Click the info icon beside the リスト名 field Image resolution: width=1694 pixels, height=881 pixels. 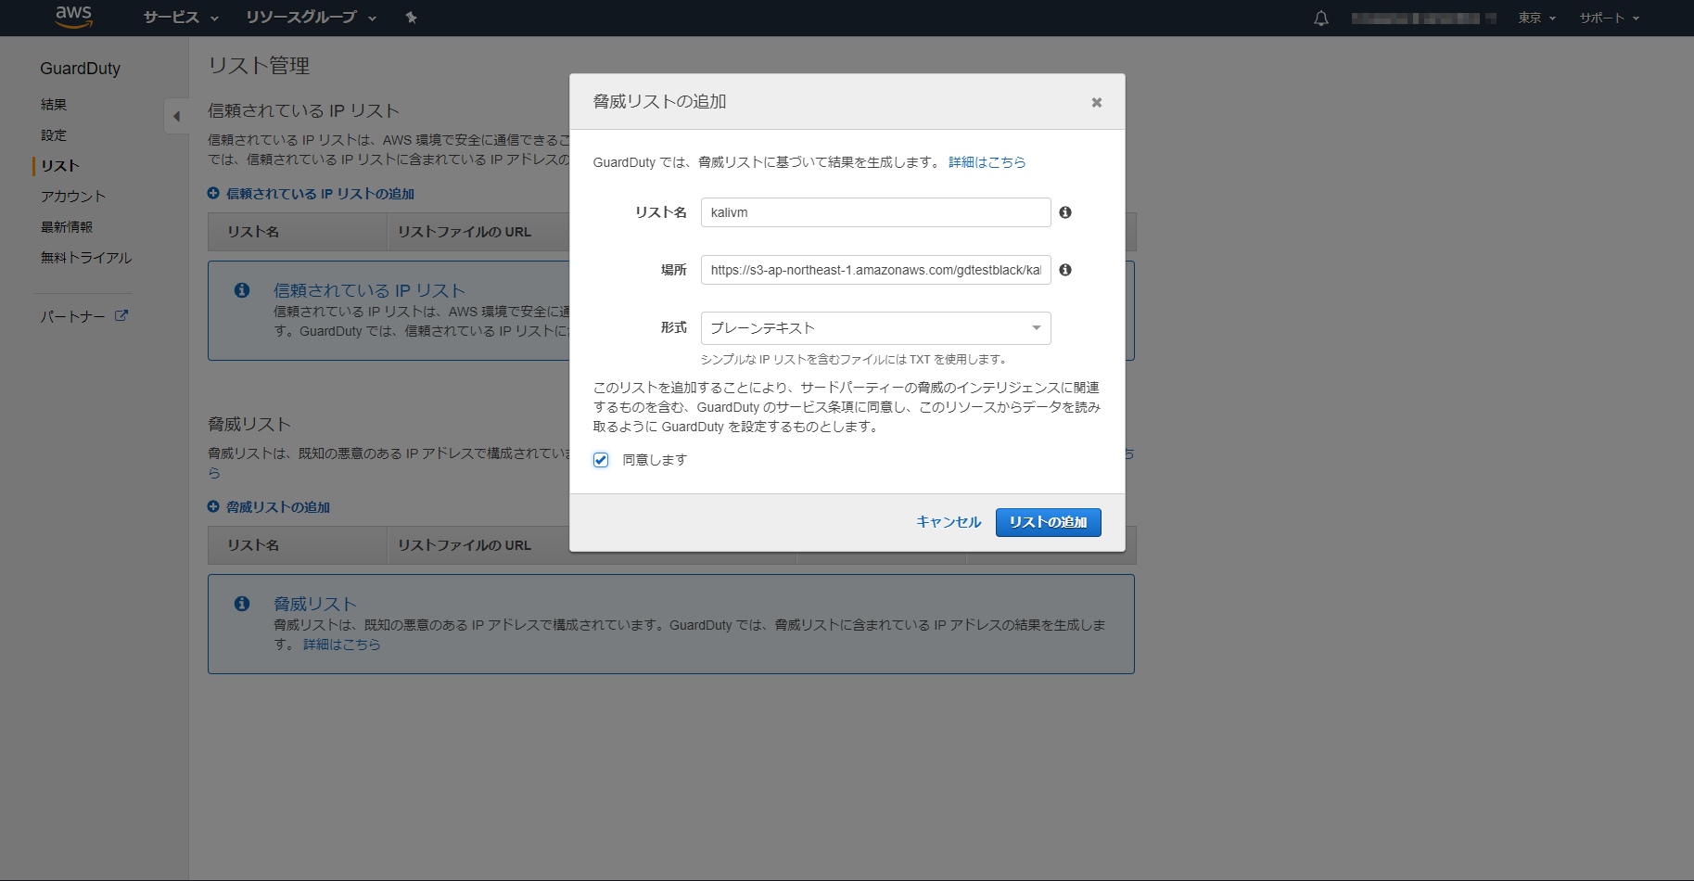pyautogui.click(x=1065, y=212)
